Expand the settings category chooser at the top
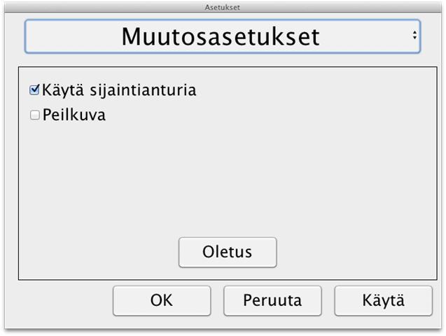 [x=223, y=36]
